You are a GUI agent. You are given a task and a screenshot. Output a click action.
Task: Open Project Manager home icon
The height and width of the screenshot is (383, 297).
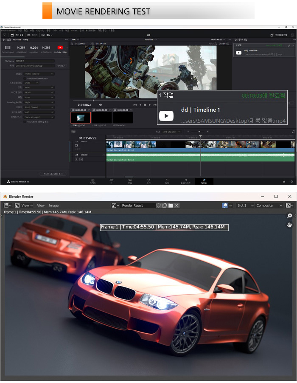(x=284, y=181)
